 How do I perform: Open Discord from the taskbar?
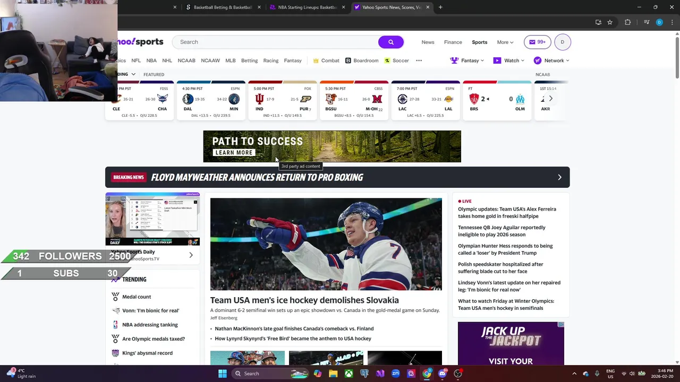pyautogui.click(x=442, y=374)
